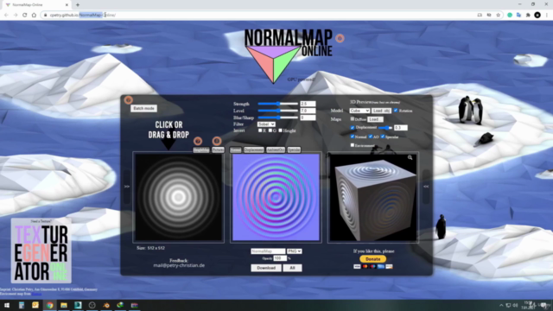This screenshot has height=311, width=553.
Task: Open File Explorer from the taskbar
Action: [x=64, y=305]
